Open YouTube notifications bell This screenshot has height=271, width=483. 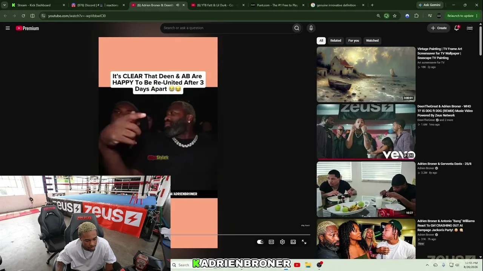[x=457, y=28]
